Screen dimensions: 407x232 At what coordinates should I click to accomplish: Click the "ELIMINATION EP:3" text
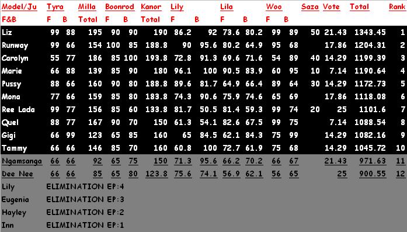pyautogui.click(x=85, y=199)
